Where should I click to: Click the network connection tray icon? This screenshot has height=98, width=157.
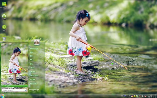point(142,96)
